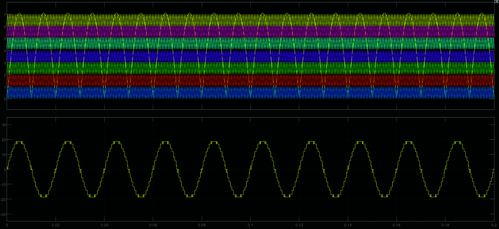Click the y-axis label 30 on the lower plot
The image size is (499, 229).
click(4, 125)
